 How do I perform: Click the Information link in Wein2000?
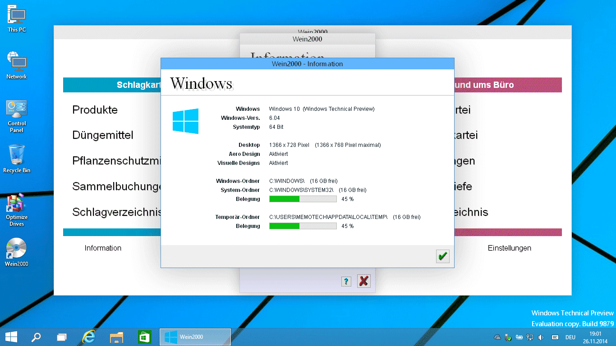(x=103, y=248)
